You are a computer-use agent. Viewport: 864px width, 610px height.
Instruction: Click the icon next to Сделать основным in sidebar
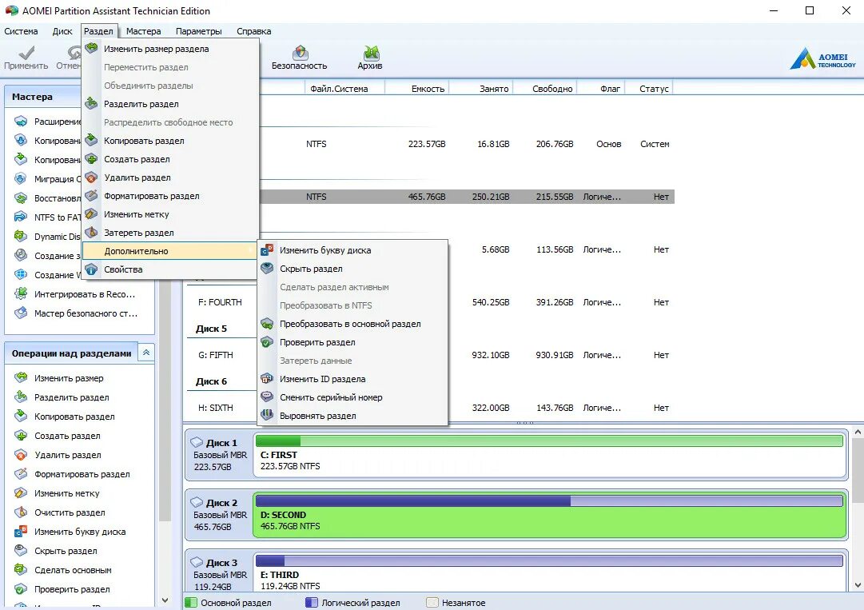pos(21,570)
